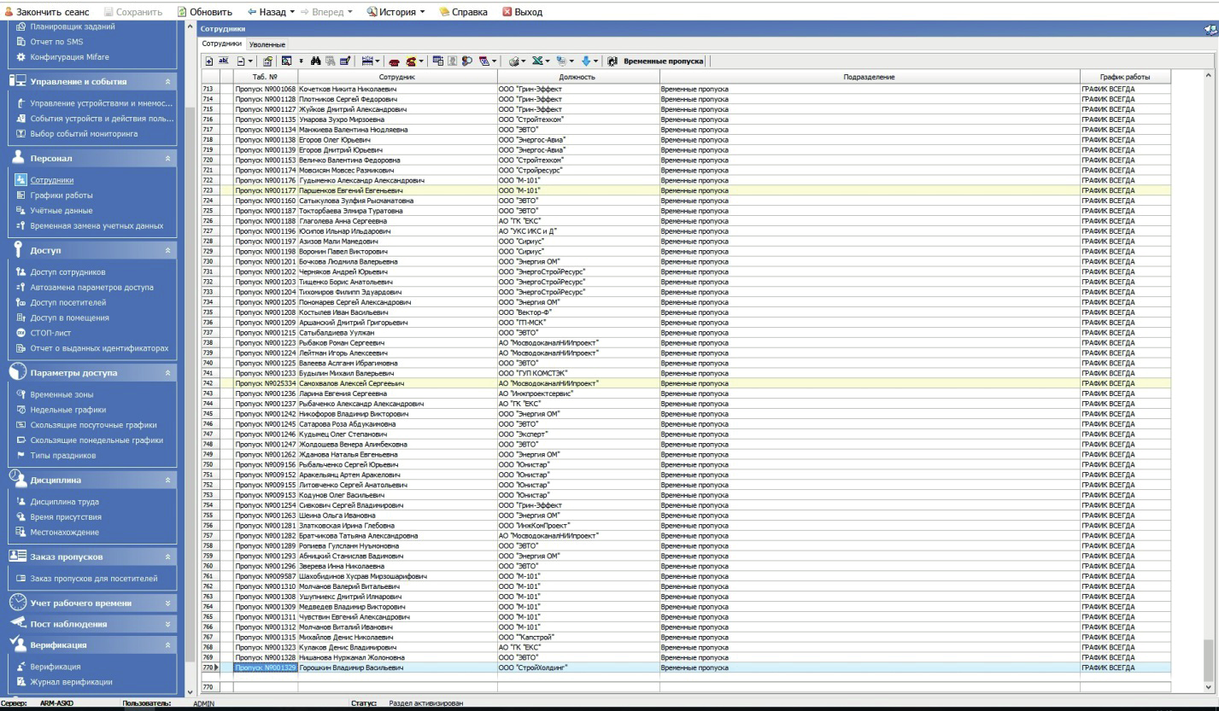Image resolution: width=1219 pixels, height=711 pixels.
Task: Sort by the Должность column header
Action: point(578,78)
